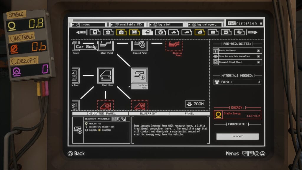Toggle Scan two electric Anomalies checkbox
The width and height of the screenshot is (302, 170).
[x=258, y=56]
